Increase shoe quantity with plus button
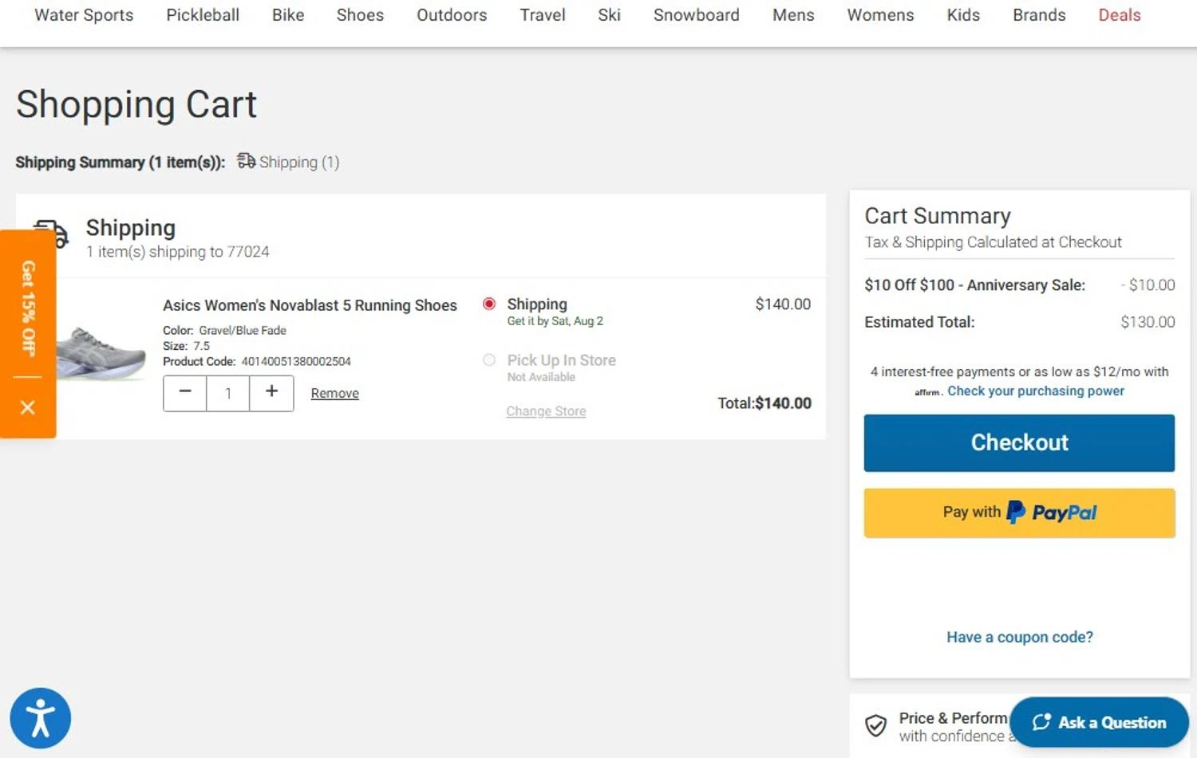Screen dimensions: 1197x758 point(271,393)
